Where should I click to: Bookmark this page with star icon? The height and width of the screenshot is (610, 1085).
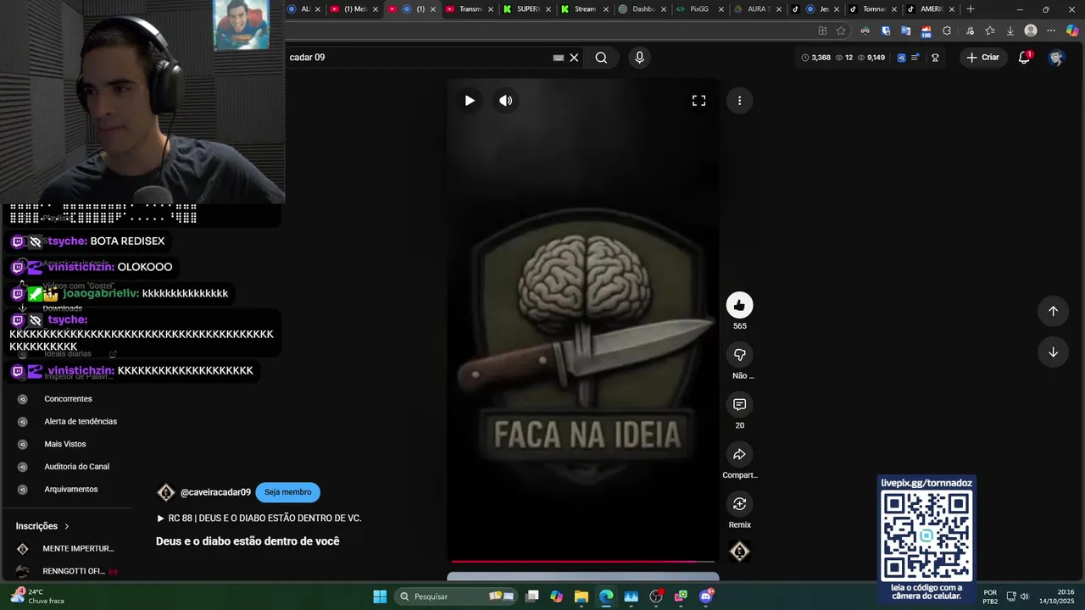[841, 30]
